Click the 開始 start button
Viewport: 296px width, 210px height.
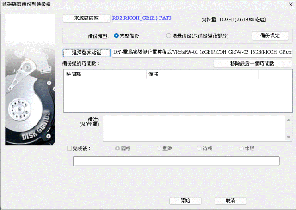click(185, 201)
